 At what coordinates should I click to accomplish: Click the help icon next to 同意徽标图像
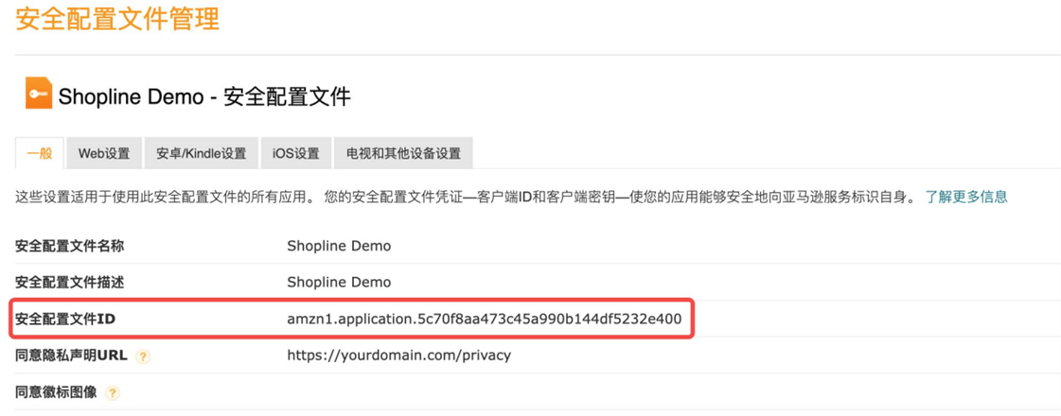point(113,392)
